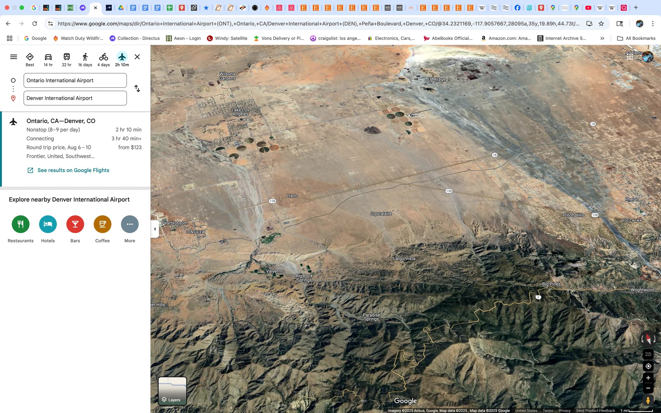The width and height of the screenshot is (661, 413).
Task: Explore nearby Hotels
Action: [x=48, y=229]
